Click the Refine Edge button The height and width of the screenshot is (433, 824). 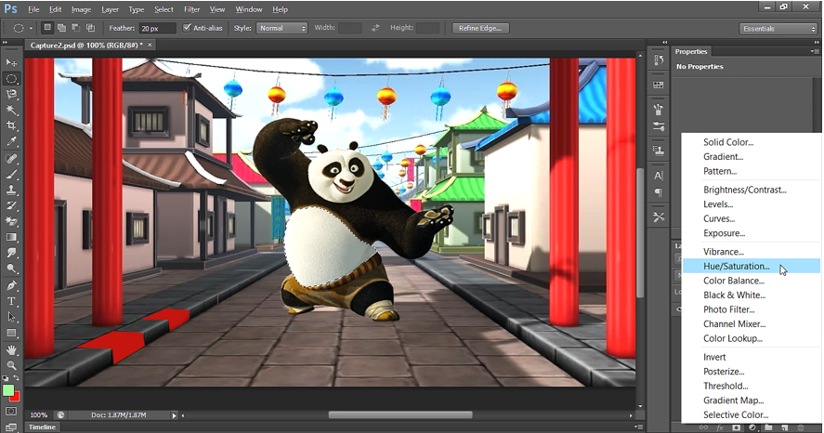(x=480, y=29)
